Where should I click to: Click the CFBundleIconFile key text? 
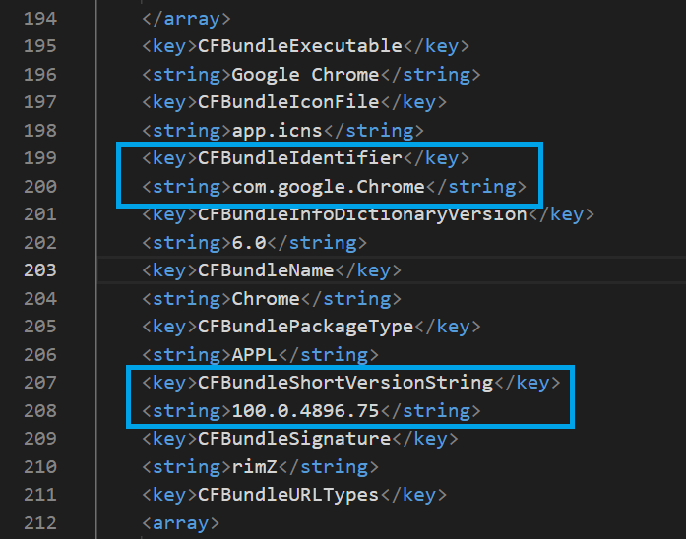point(288,102)
